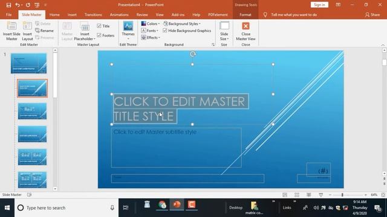This screenshot has width=387, height=217.
Task: Zoom out with the minus button
Action: click(330, 195)
